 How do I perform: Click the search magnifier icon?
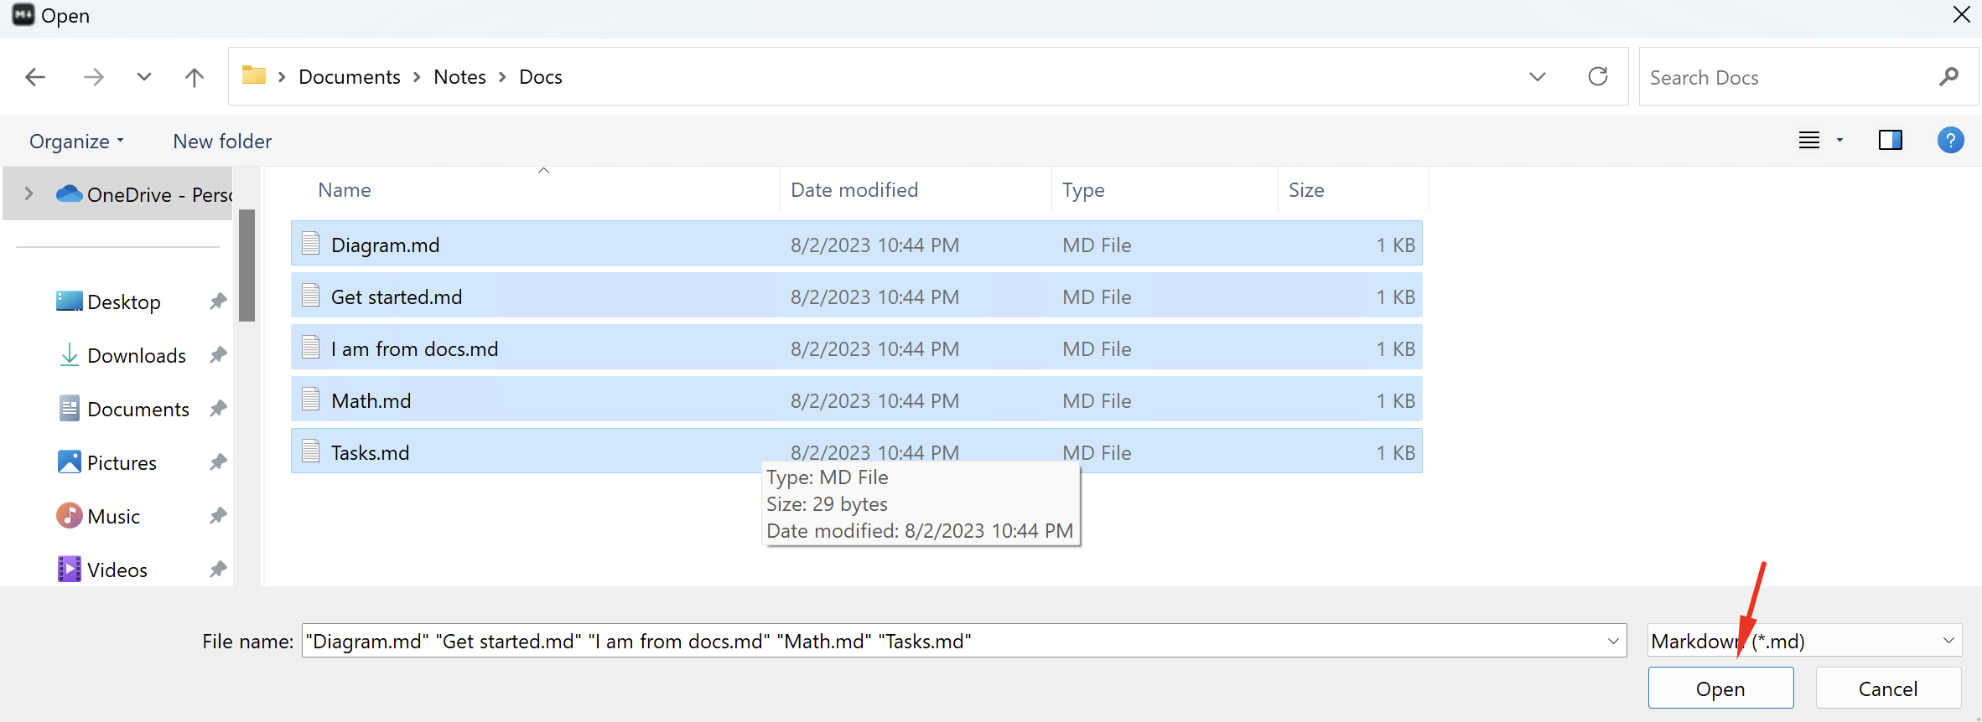point(1948,77)
